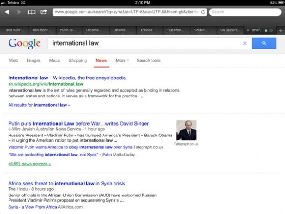Image resolution: width=285 pixels, height=214 pixels.
Task: Open Search tools options
Action: 148,61
